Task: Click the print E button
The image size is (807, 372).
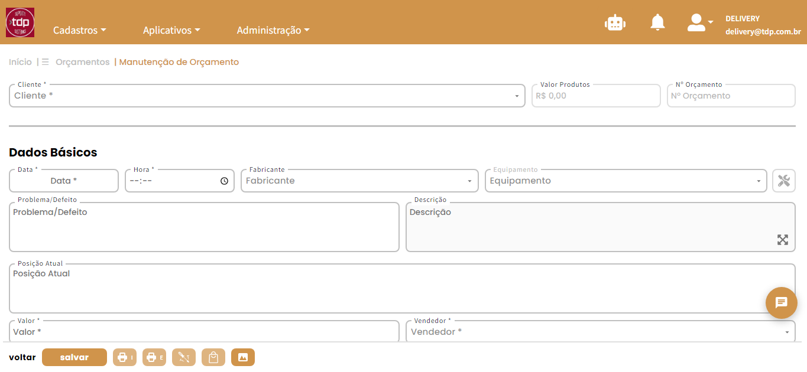Action: pos(154,357)
